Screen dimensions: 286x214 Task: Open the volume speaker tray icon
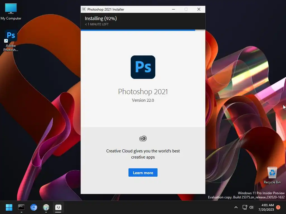(251, 207)
